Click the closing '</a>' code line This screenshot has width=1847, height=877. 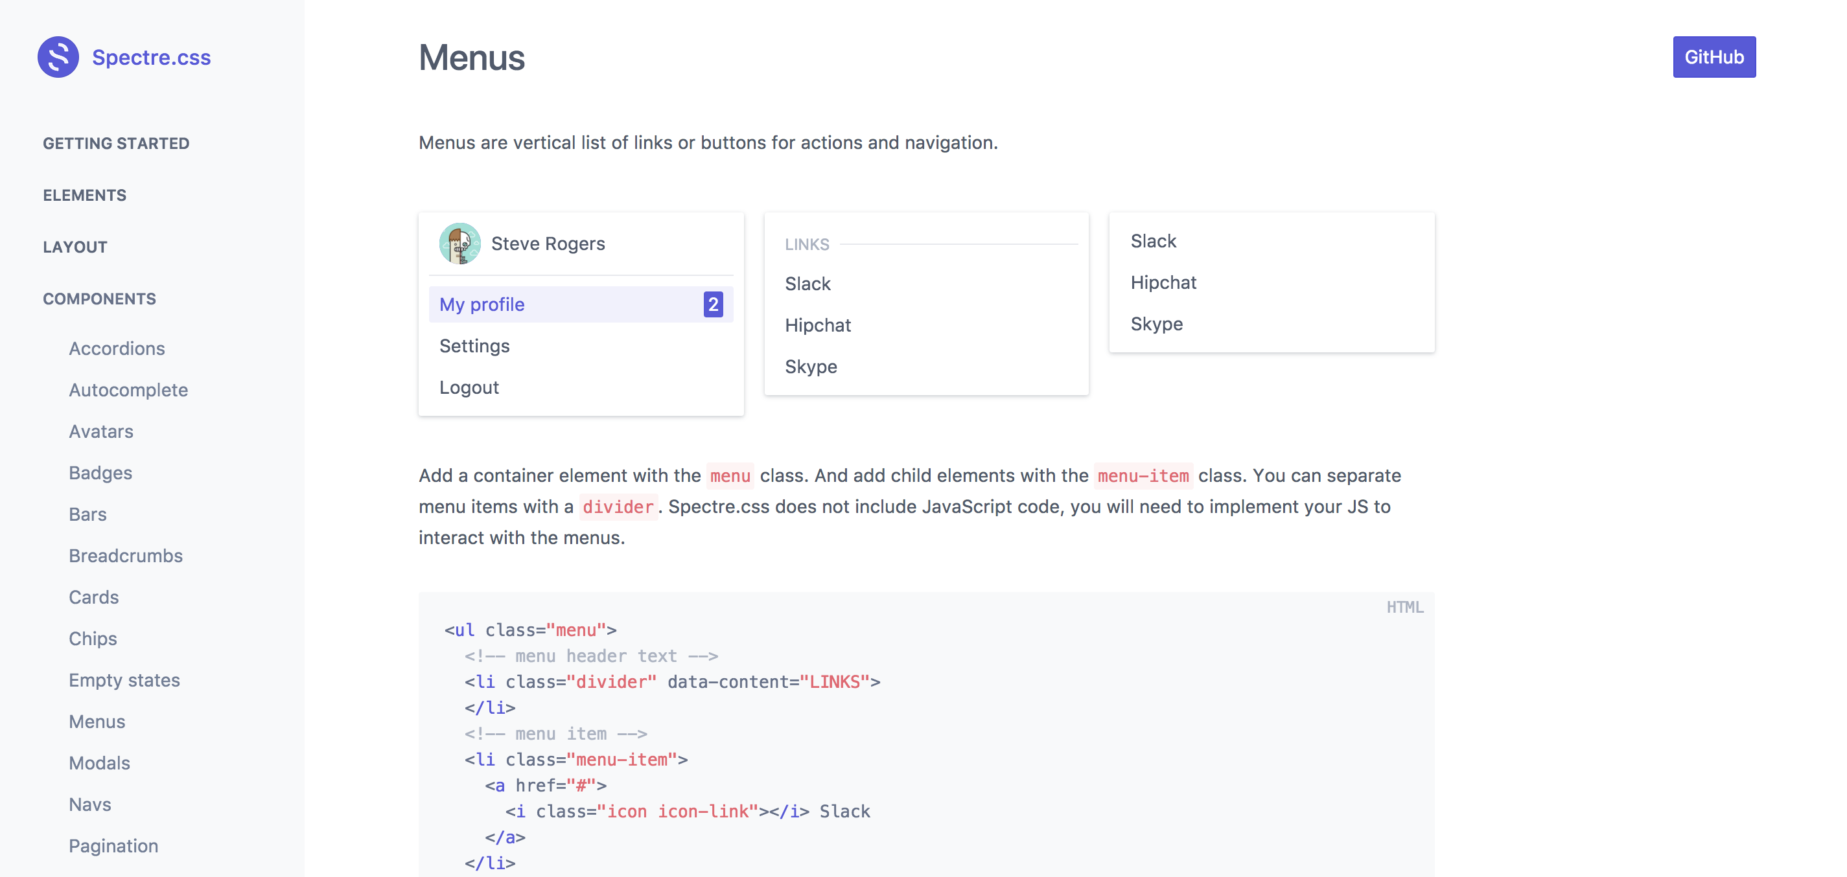coord(505,837)
